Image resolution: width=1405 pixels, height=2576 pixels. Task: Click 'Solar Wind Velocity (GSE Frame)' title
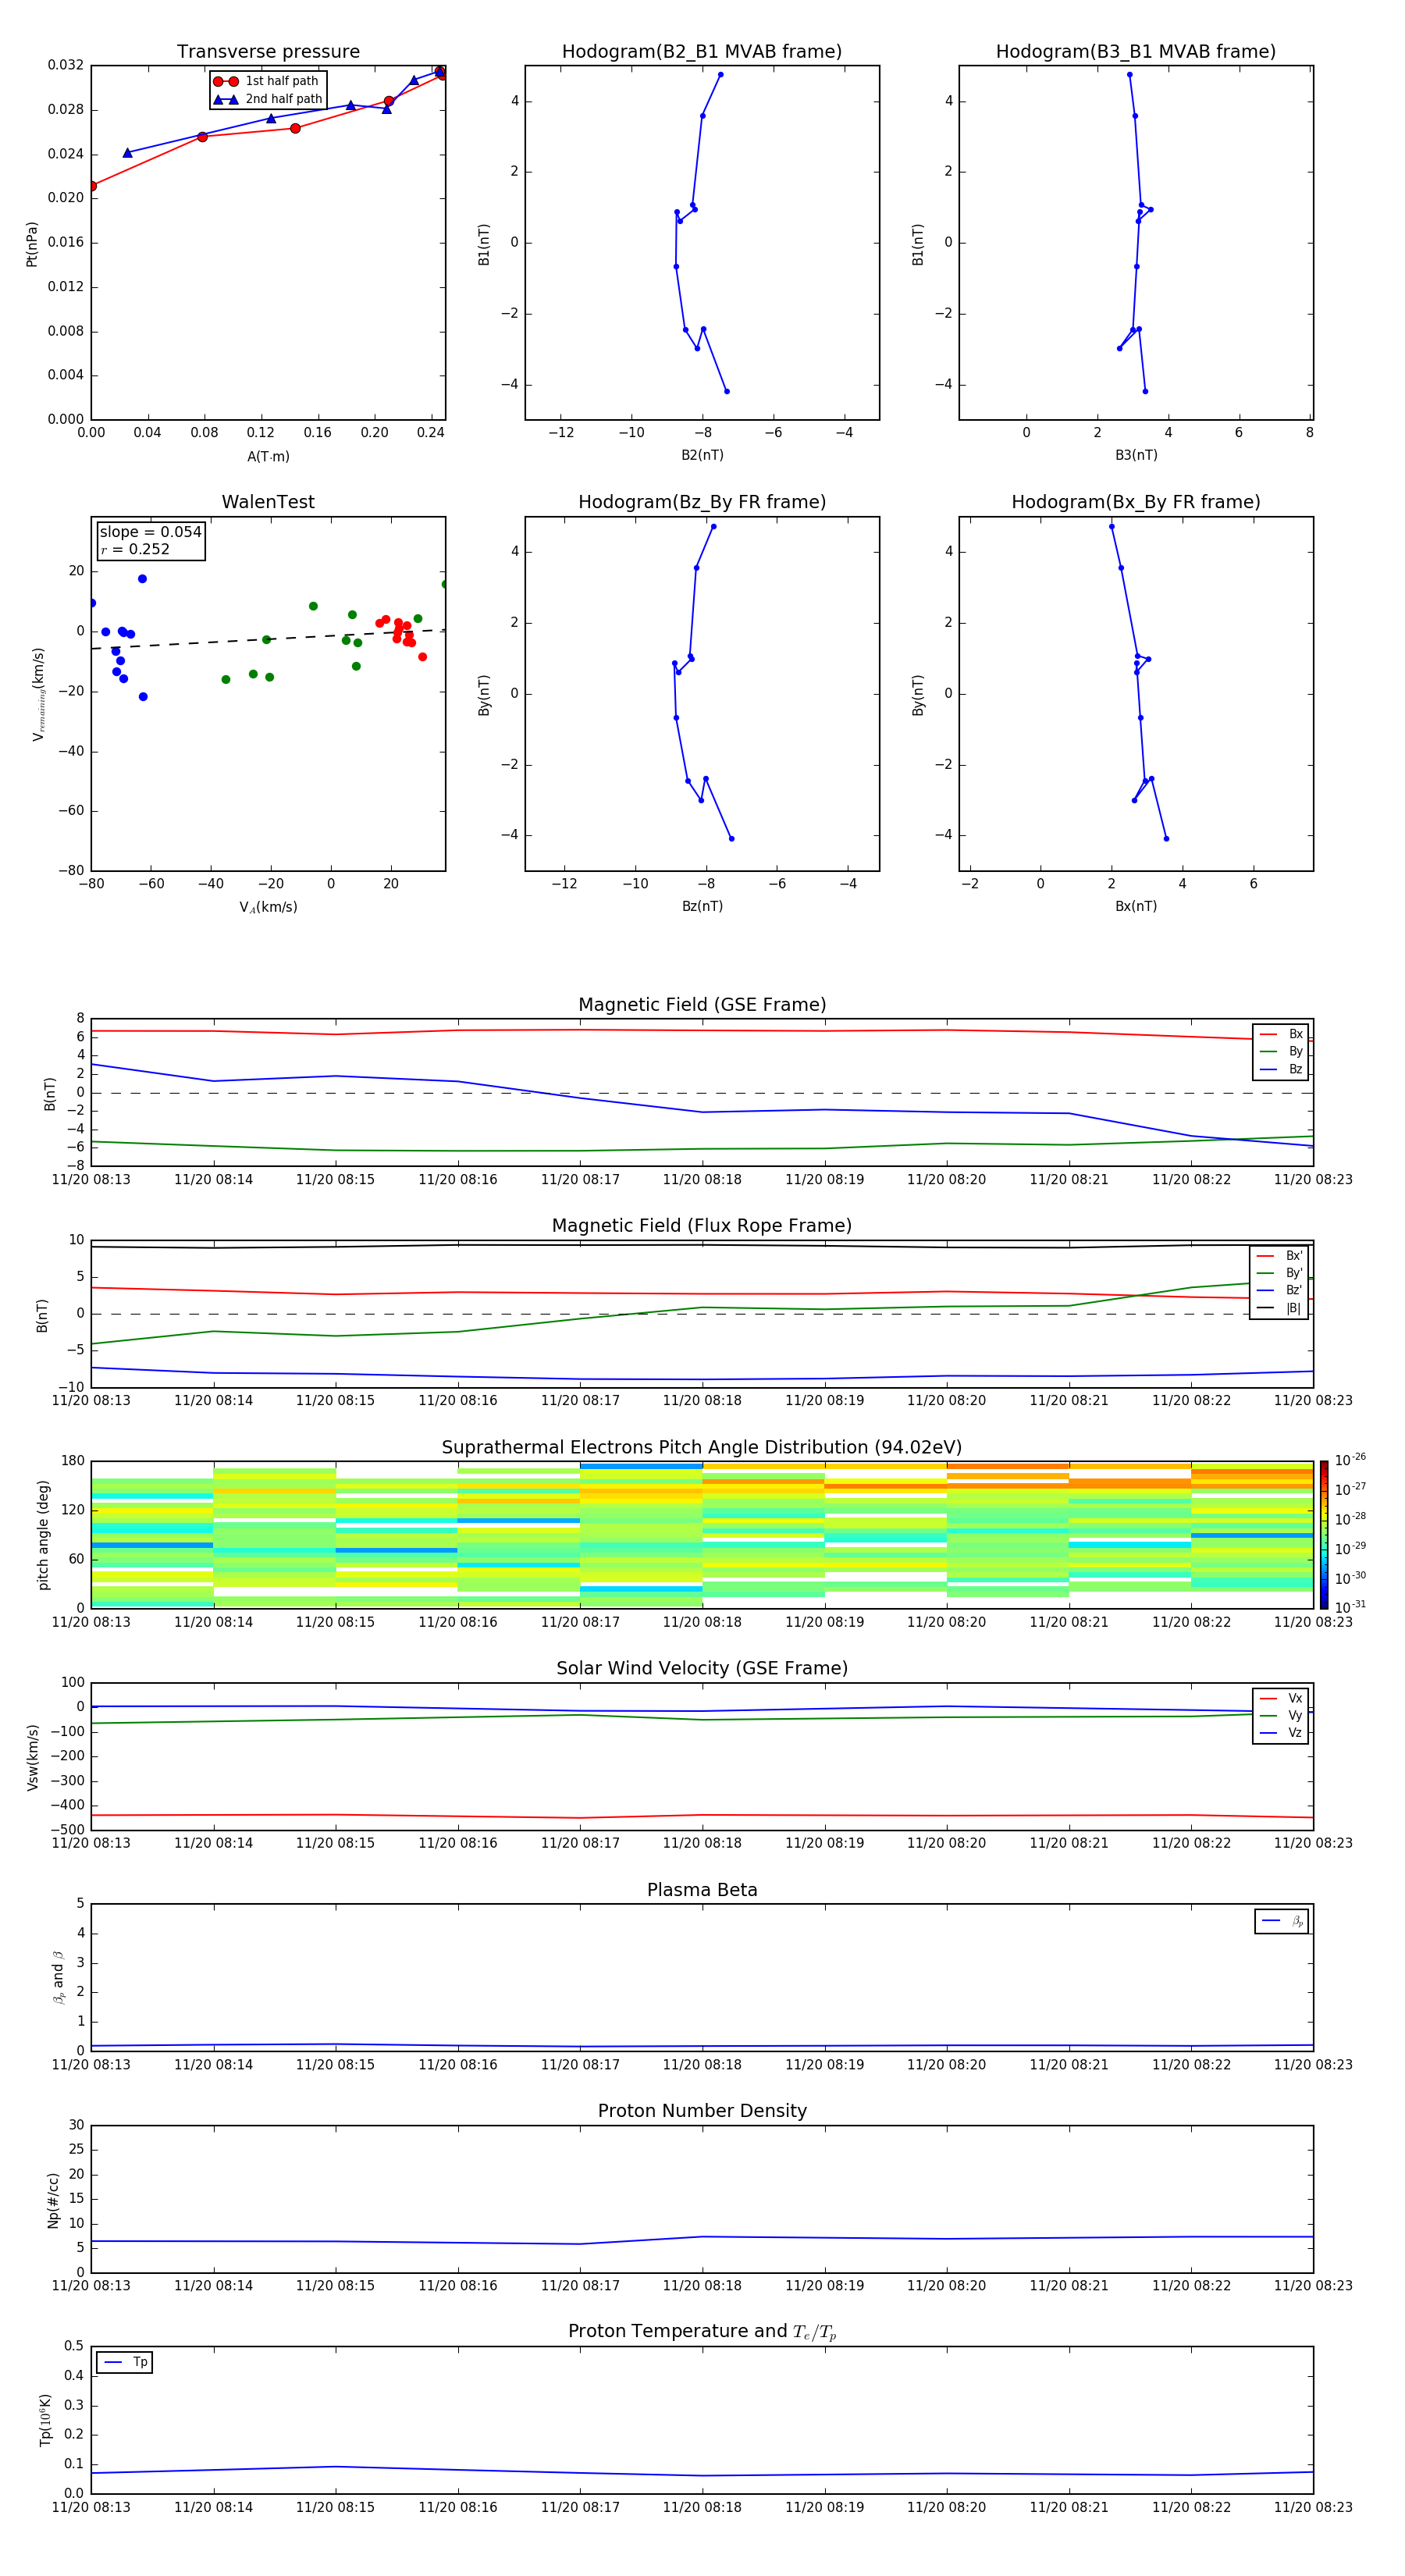702,1668
